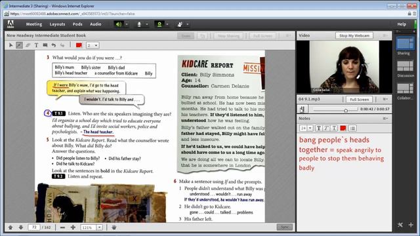This screenshot has height=236, width=420.
Task: Go to next page with down arrow
Action: (21, 227)
